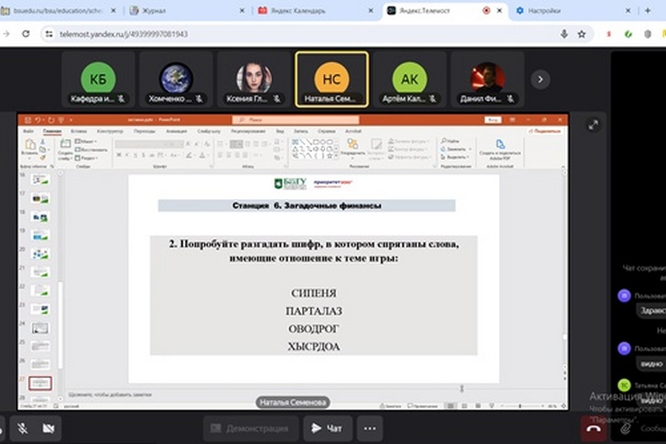
Task: Click the reload page icon
Action: click(26, 34)
